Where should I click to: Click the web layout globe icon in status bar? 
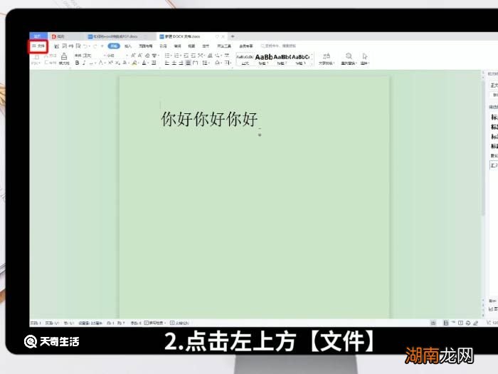click(x=468, y=323)
